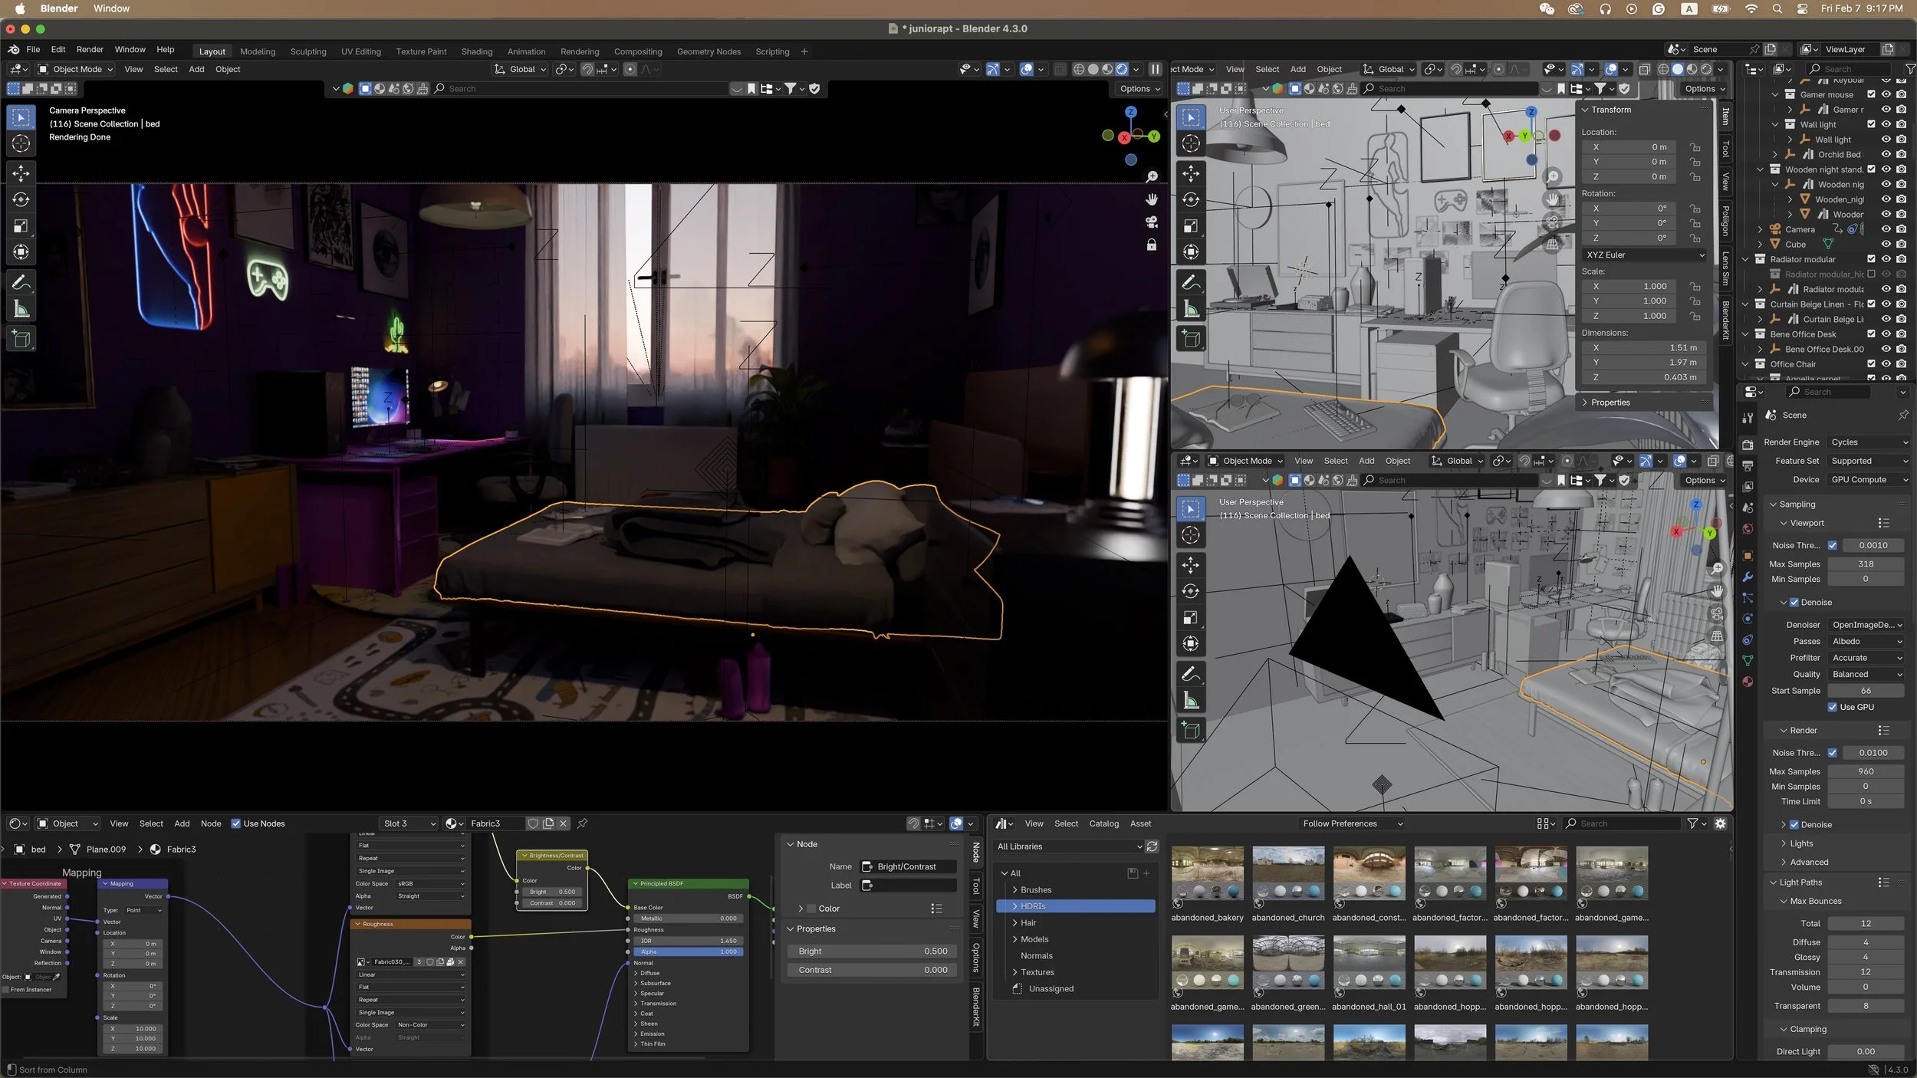The height and width of the screenshot is (1078, 1917).
Task: Open the Slot 3 material slot dropdown
Action: click(409, 823)
